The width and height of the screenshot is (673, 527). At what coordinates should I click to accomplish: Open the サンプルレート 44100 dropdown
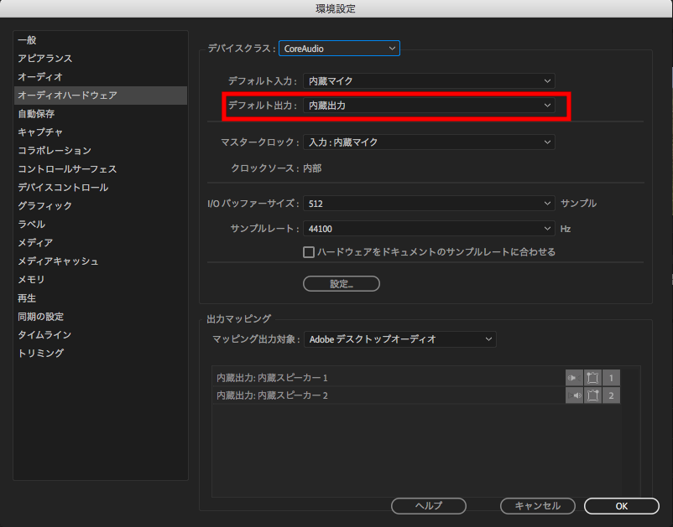429,229
